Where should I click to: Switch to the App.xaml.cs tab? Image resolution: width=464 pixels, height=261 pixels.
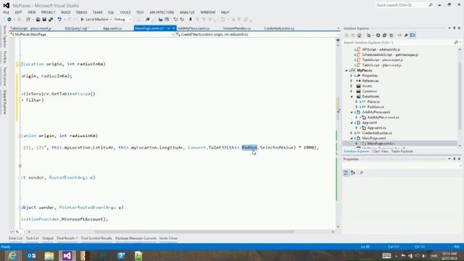pos(112,28)
